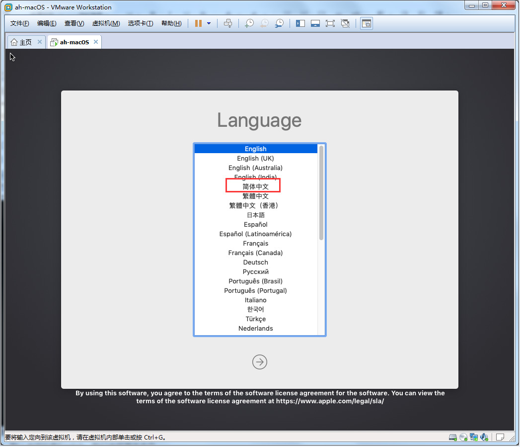Click the CD/DVD drive status icon
This screenshot has width=520, height=447.
coord(463,437)
